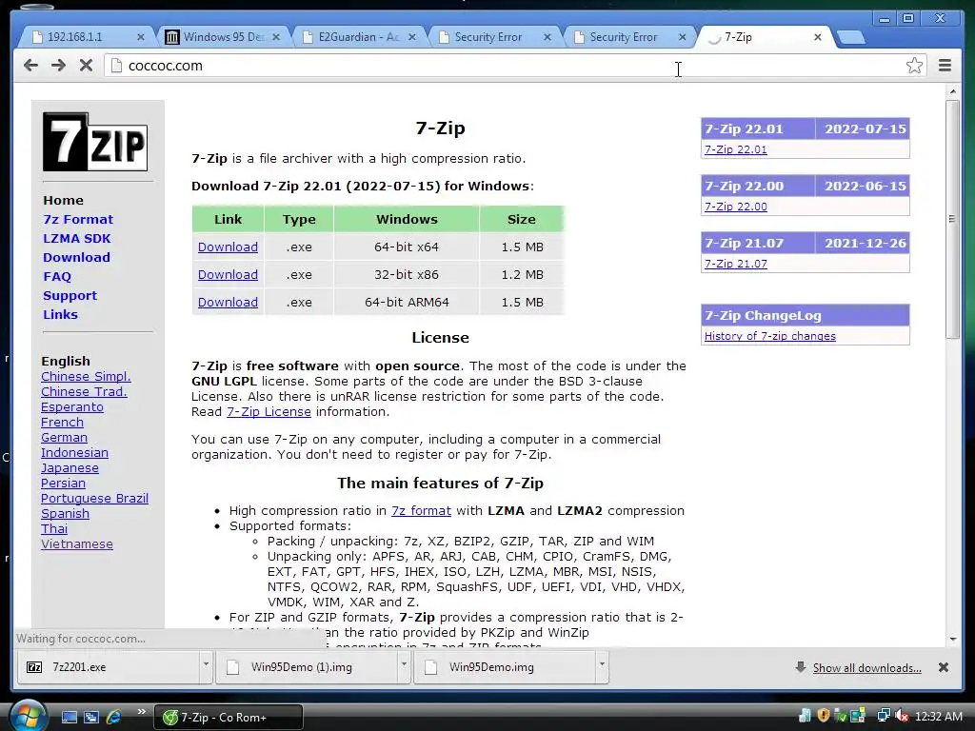This screenshot has width=975, height=731.
Task: Open the 7-Zip 21.07 news link
Action: tap(736, 264)
